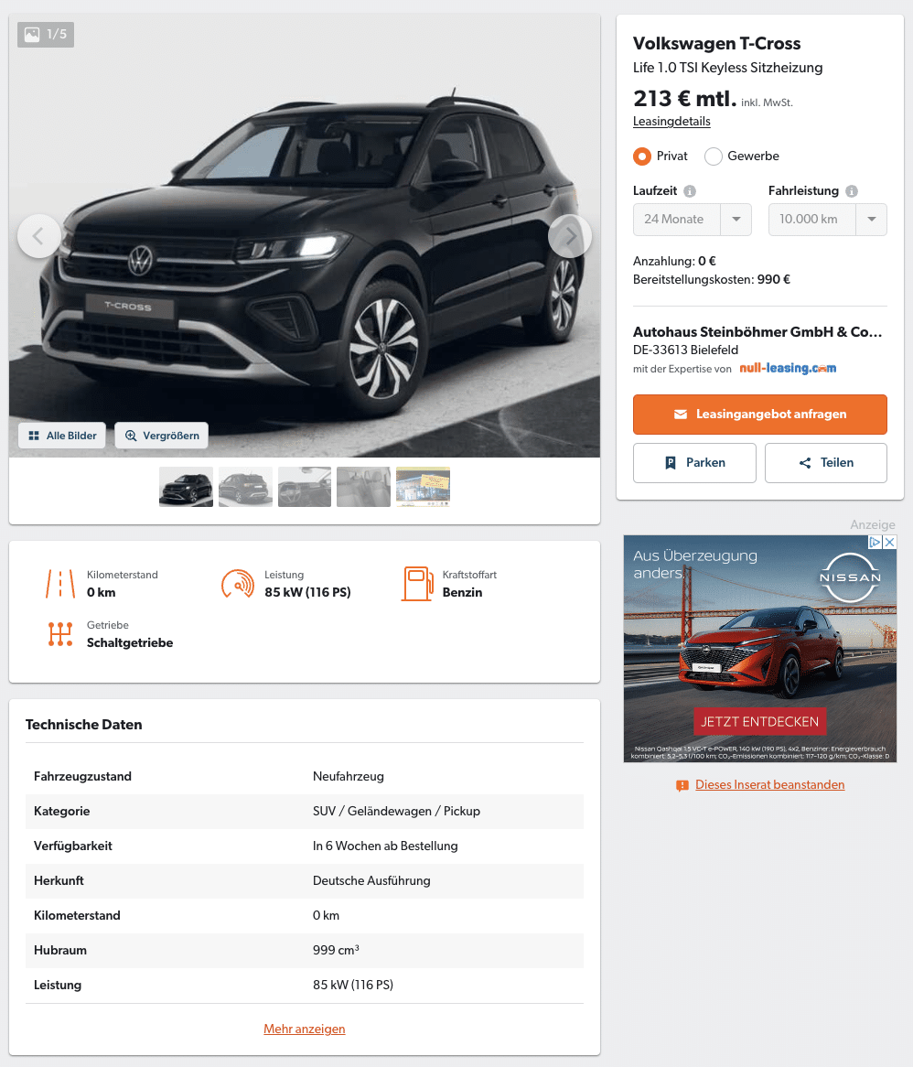
Task: Open the Leasingdetails link
Action: (671, 121)
